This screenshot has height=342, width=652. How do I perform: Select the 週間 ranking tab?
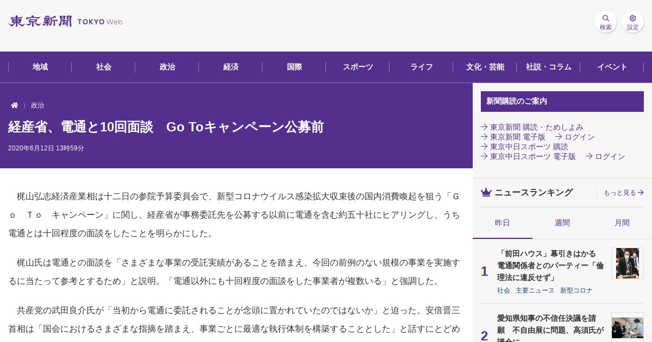562,223
